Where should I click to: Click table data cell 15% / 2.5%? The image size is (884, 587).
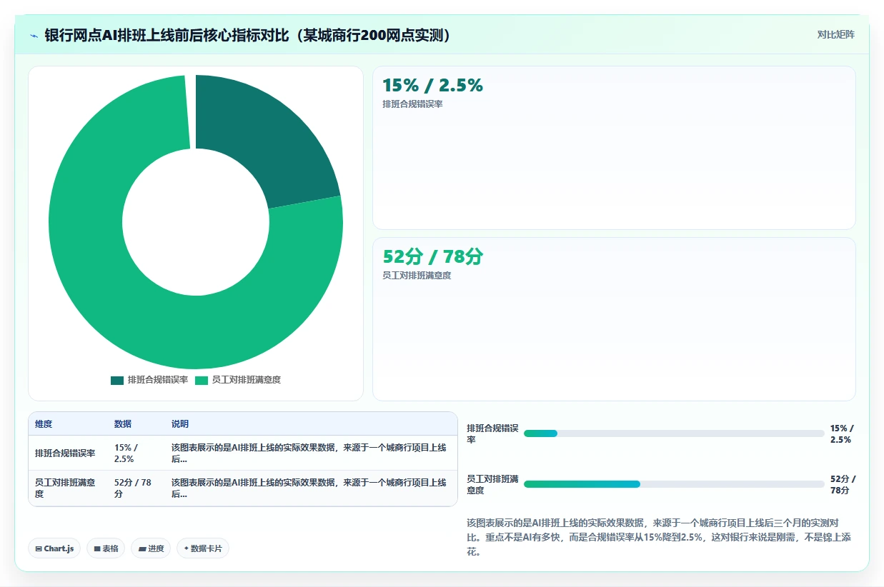click(x=136, y=453)
